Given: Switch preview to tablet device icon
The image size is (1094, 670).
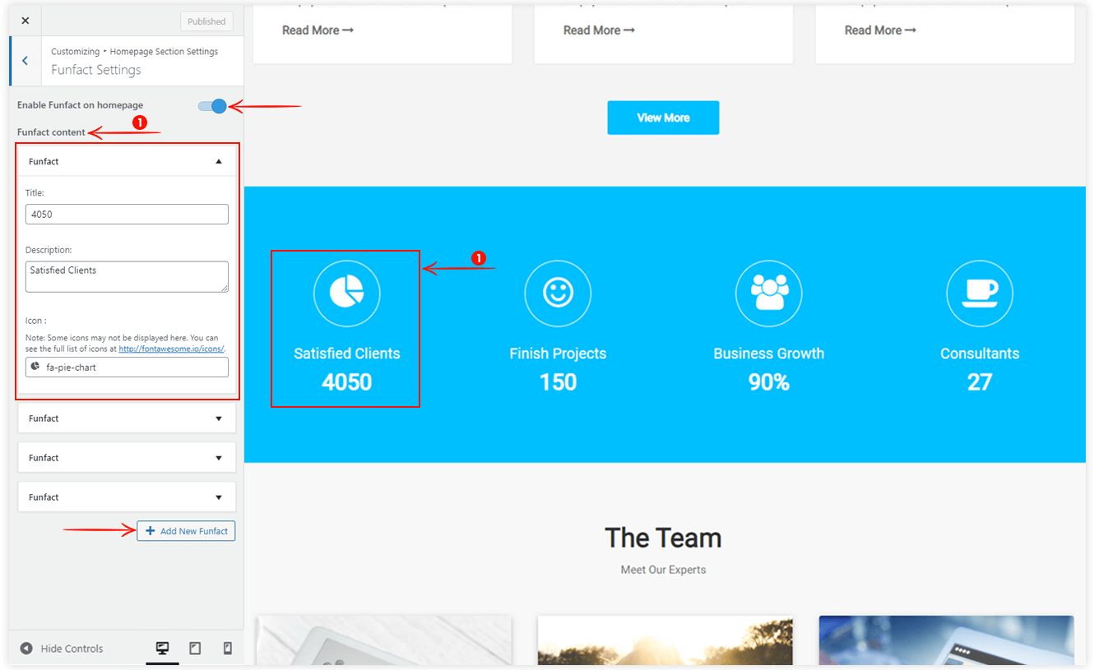Looking at the screenshot, I should (195, 649).
